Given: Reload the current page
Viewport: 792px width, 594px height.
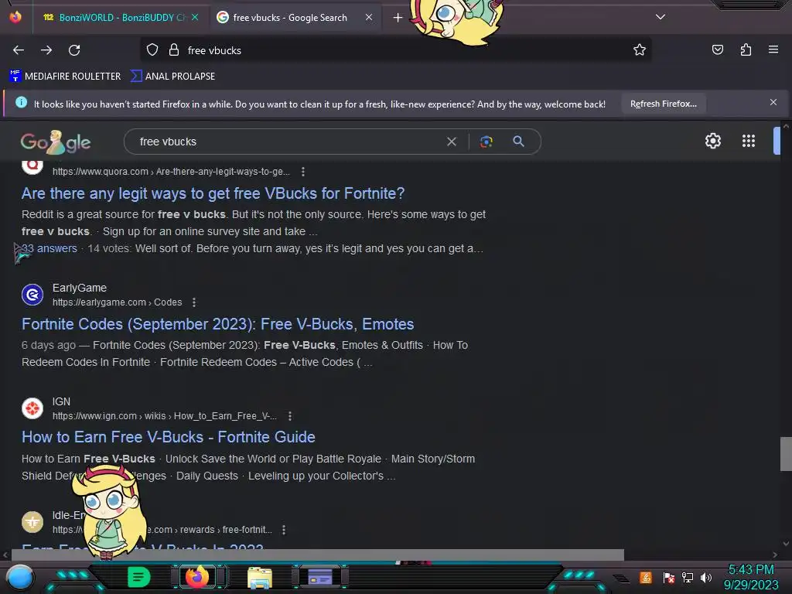Looking at the screenshot, I should click(x=74, y=50).
